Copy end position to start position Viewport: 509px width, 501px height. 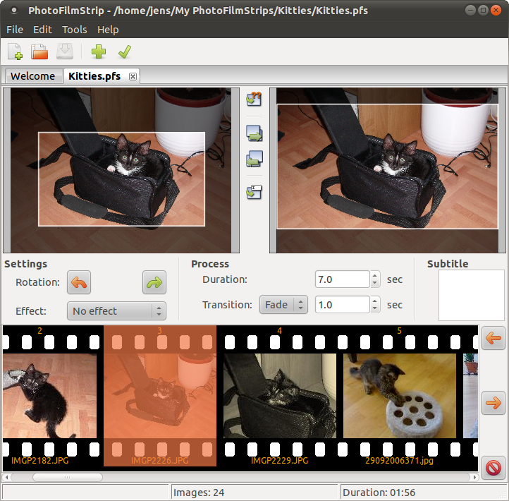click(255, 159)
